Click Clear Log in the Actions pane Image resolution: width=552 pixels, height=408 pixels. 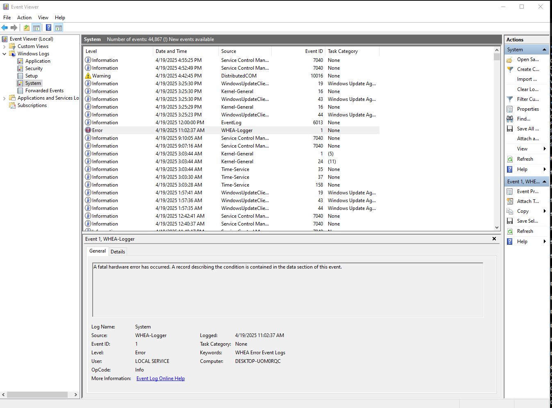(528, 89)
